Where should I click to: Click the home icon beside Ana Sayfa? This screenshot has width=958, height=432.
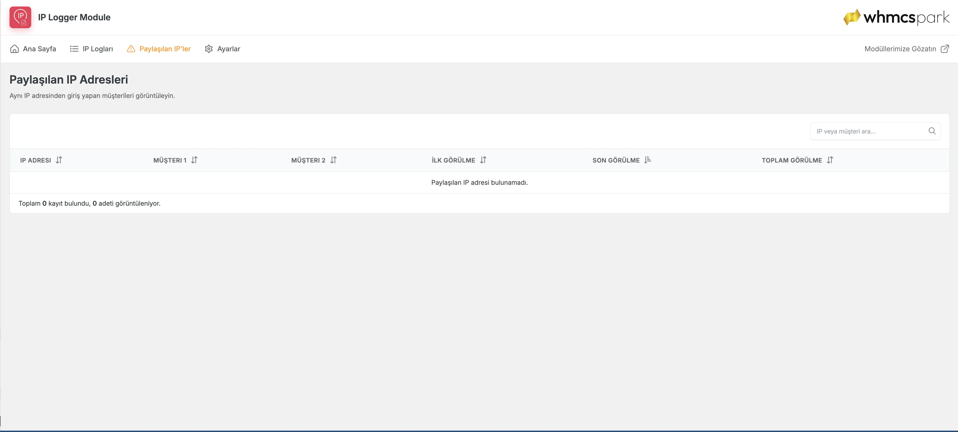pos(14,49)
